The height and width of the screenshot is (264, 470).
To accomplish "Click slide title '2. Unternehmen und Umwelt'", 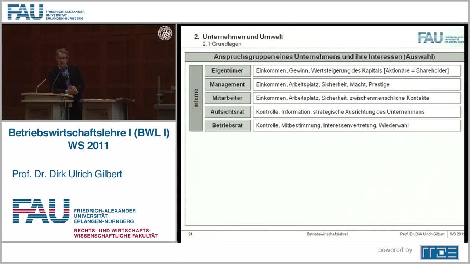I will (x=239, y=37).
